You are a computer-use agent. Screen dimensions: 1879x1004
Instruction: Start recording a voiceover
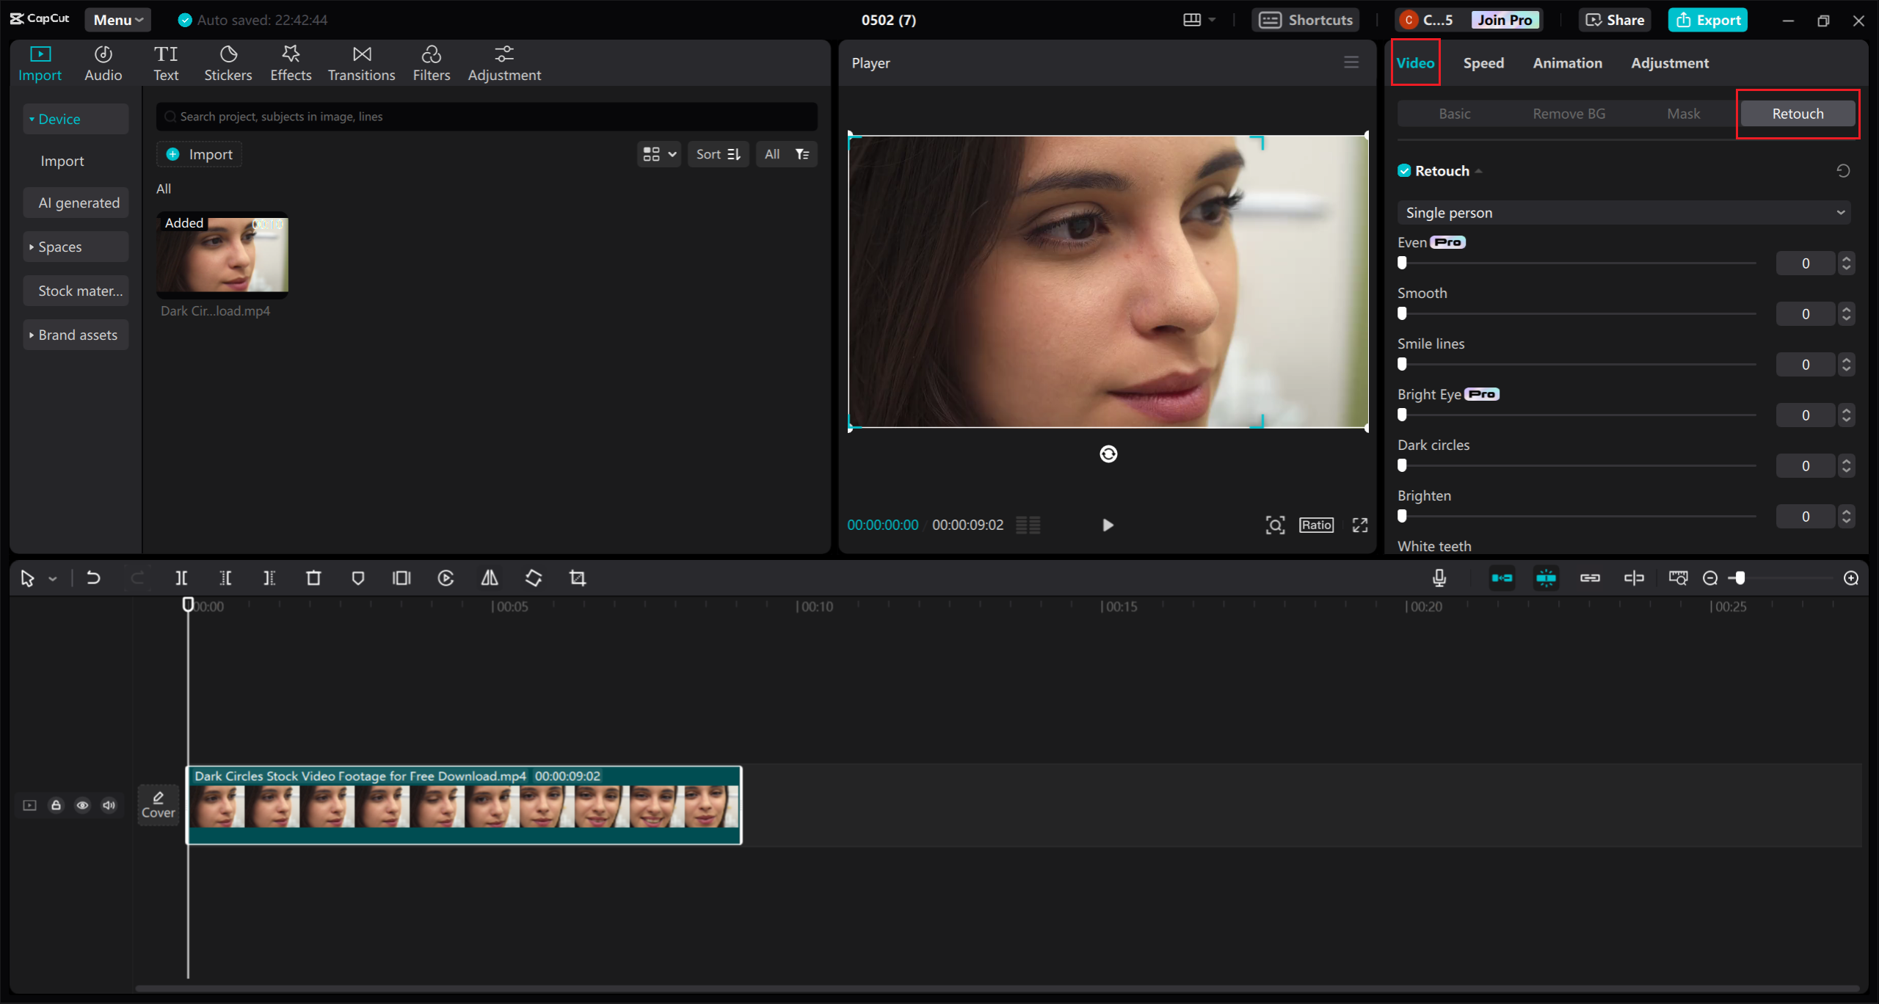point(1439,578)
